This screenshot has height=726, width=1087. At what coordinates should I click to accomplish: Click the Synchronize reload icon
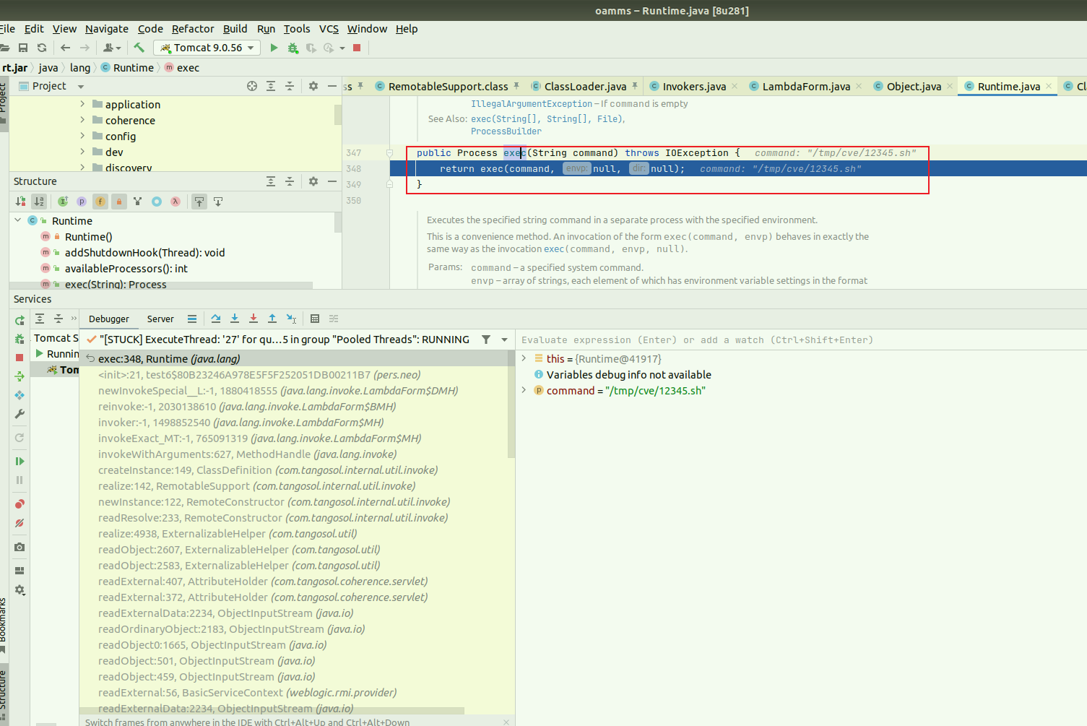[x=42, y=48]
